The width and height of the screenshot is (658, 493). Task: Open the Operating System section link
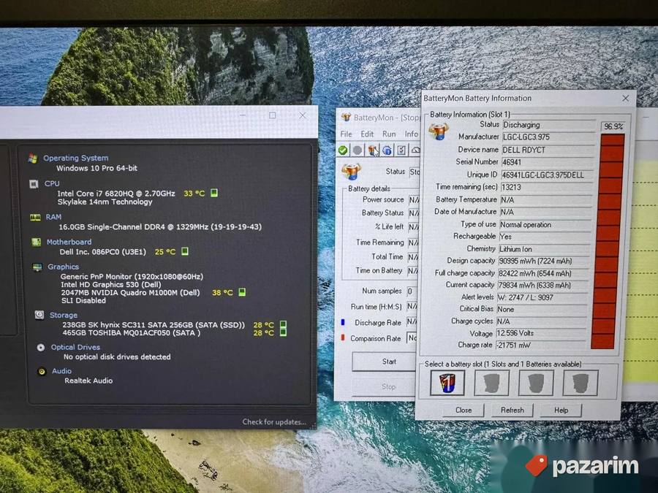pyautogui.click(x=76, y=158)
